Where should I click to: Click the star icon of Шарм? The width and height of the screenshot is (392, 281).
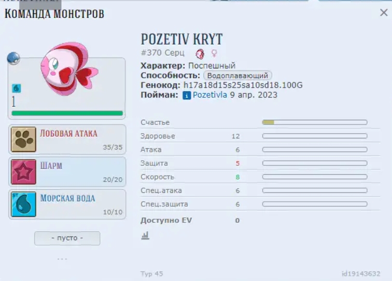pyautogui.click(x=23, y=172)
